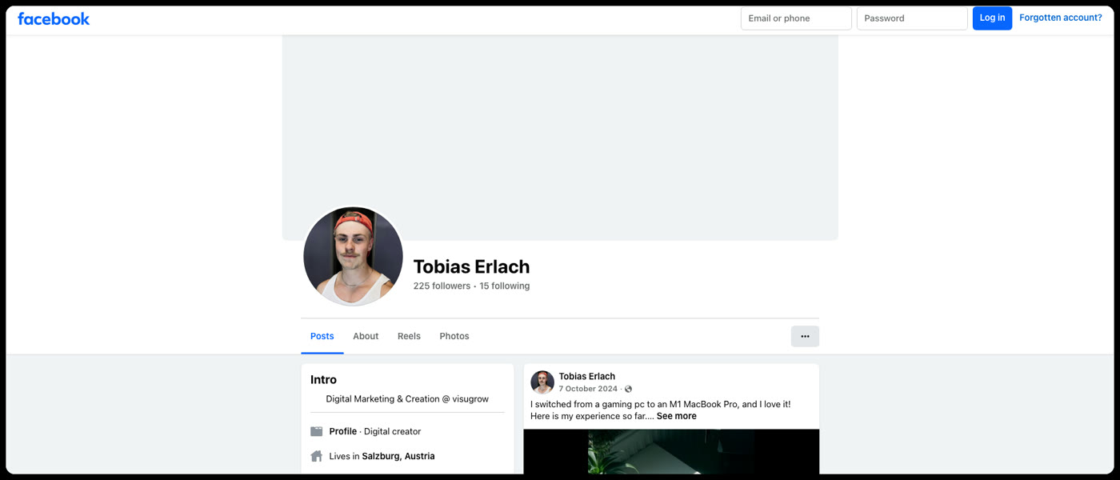
Task: Click the Password input field
Action: point(912,18)
